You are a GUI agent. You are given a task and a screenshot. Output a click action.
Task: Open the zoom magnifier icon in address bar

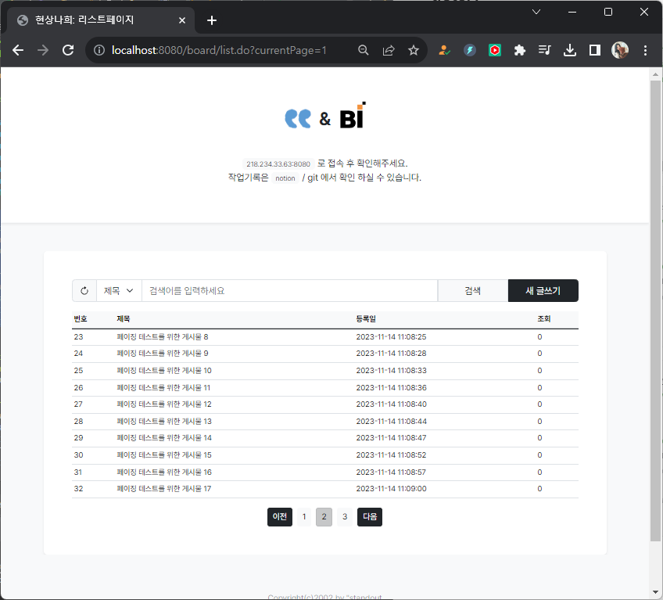click(x=364, y=50)
